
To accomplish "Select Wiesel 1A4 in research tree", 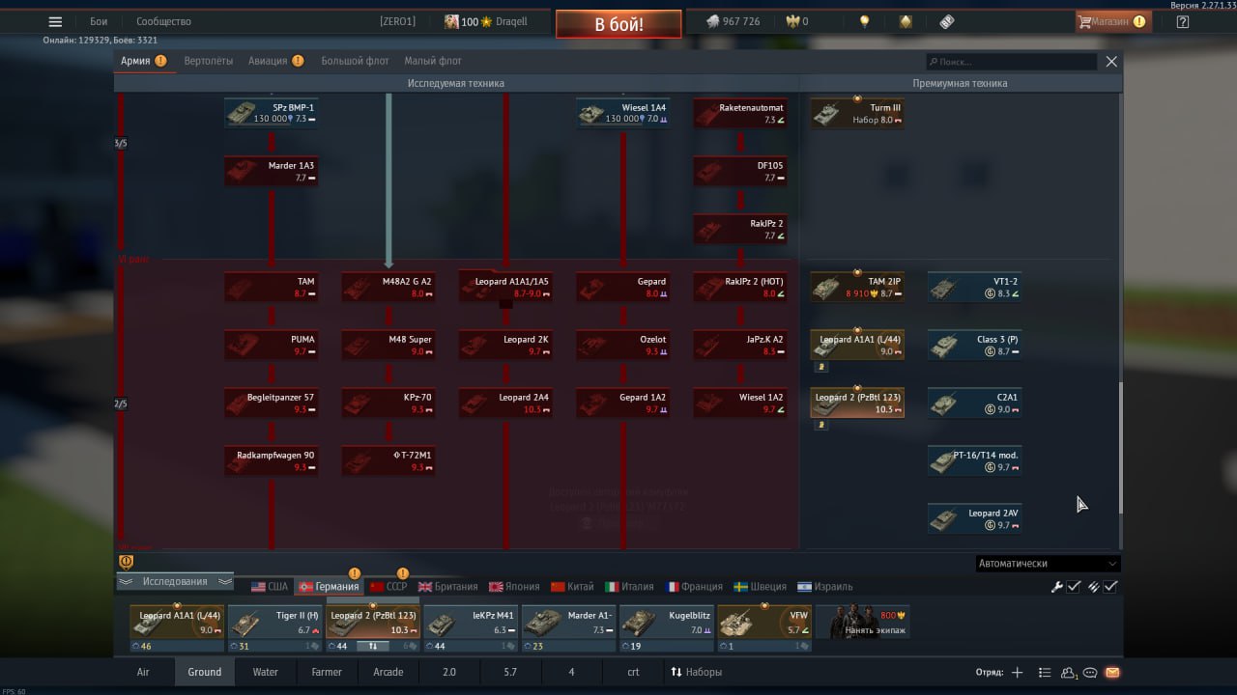I will [623, 114].
